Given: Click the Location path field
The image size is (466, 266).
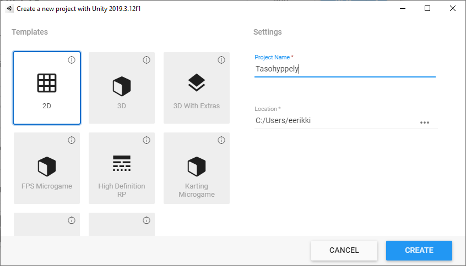Looking at the screenshot, I should click(x=335, y=120).
